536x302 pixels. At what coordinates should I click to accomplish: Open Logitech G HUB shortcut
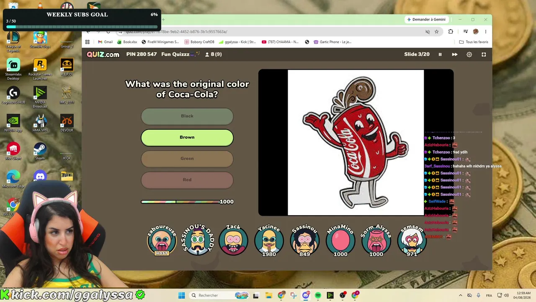pyautogui.click(x=13, y=95)
